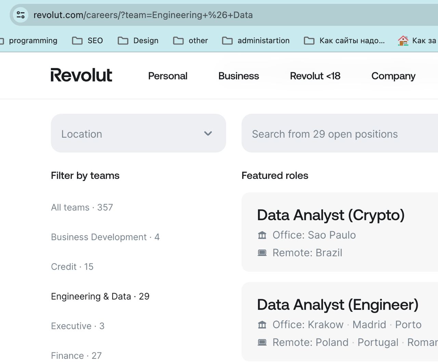Click 'Office: Sao Paulo' text

(x=314, y=235)
